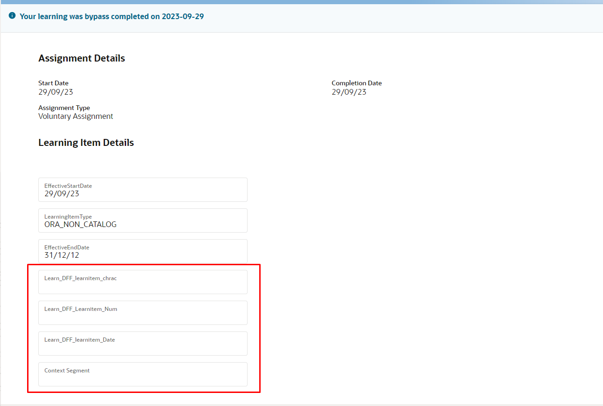Click the Assignment Type Voluntary Assignment text
The height and width of the screenshot is (406, 603).
tap(75, 116)
